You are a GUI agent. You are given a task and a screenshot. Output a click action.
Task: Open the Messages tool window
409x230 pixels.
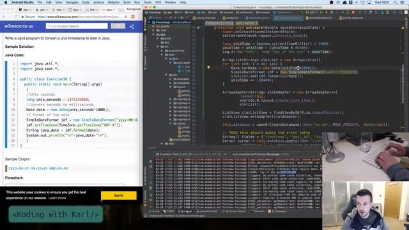tap(277, 211)
